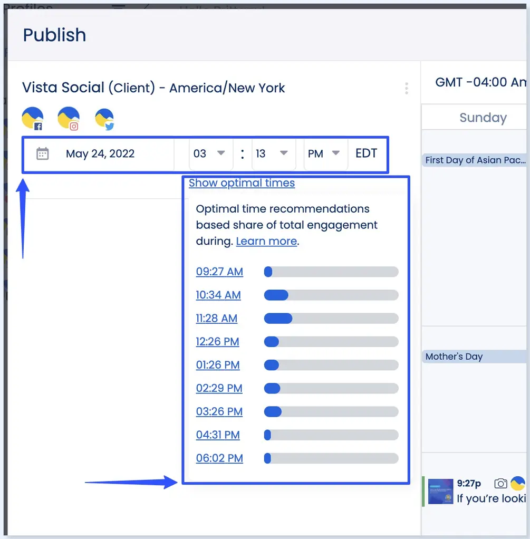Select the 09:27 AM optimal time
530x539 pixels.
click(219, 272)
